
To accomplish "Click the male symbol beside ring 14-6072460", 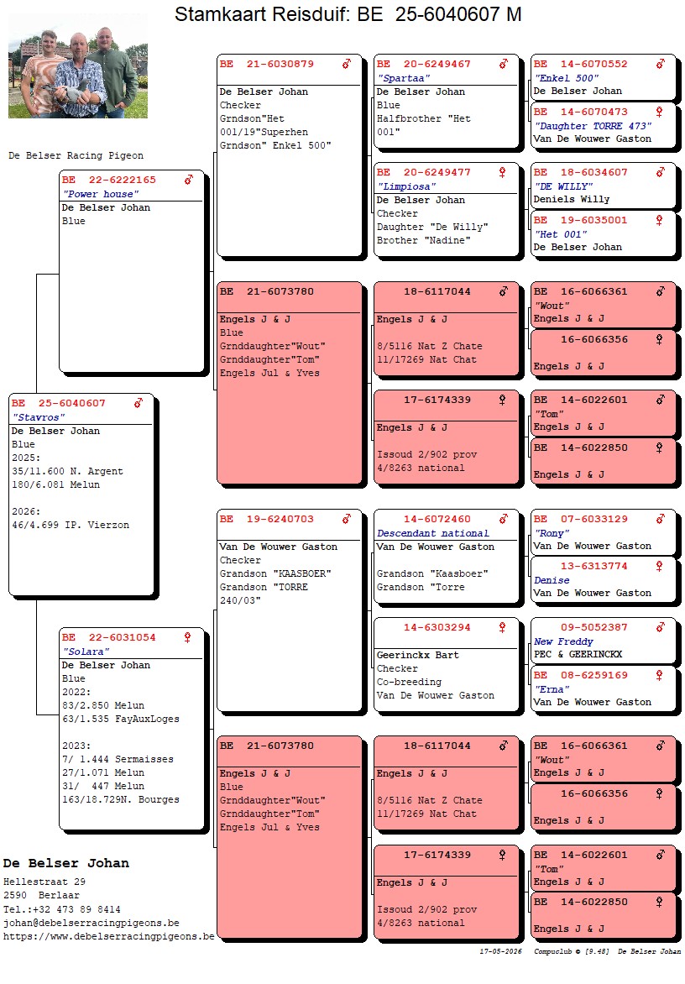I will (503, 519).
